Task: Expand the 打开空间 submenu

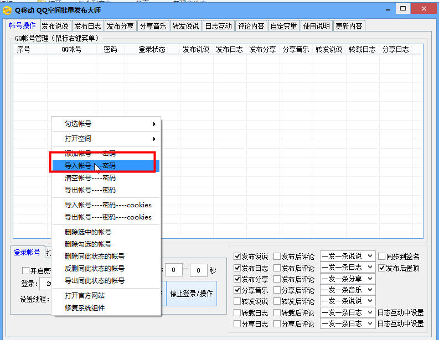Action: click(x=106, y=138)
